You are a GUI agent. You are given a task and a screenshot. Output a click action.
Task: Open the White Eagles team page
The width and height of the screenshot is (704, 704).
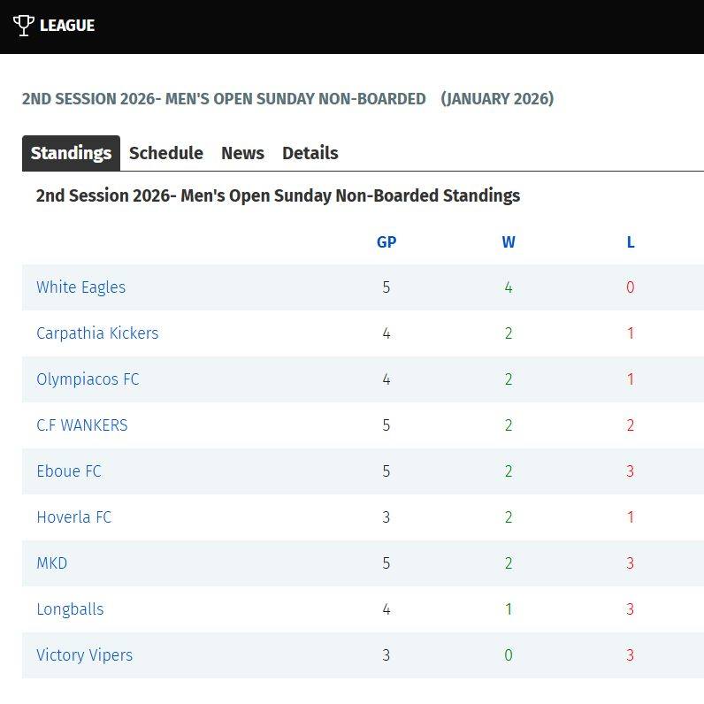point(80,287)
